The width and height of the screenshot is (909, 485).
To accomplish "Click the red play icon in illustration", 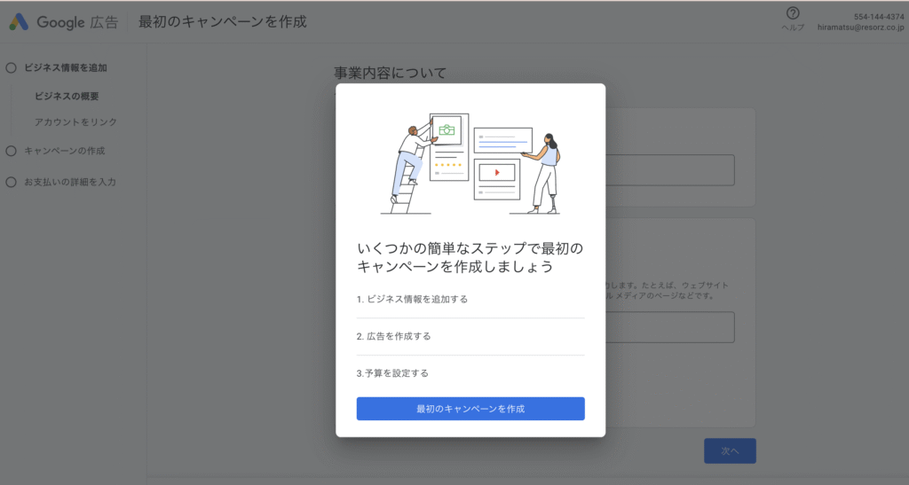I will [x=497, y=172].
